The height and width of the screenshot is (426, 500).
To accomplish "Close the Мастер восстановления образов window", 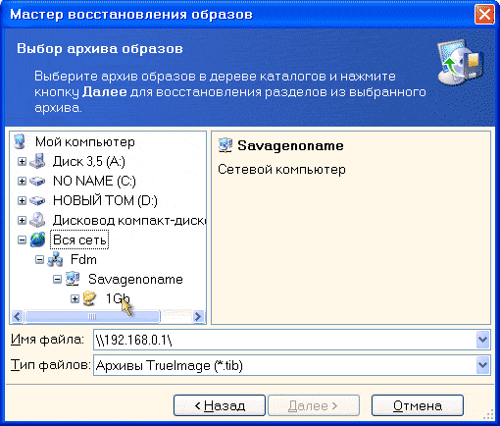I will tap(484, 15).
